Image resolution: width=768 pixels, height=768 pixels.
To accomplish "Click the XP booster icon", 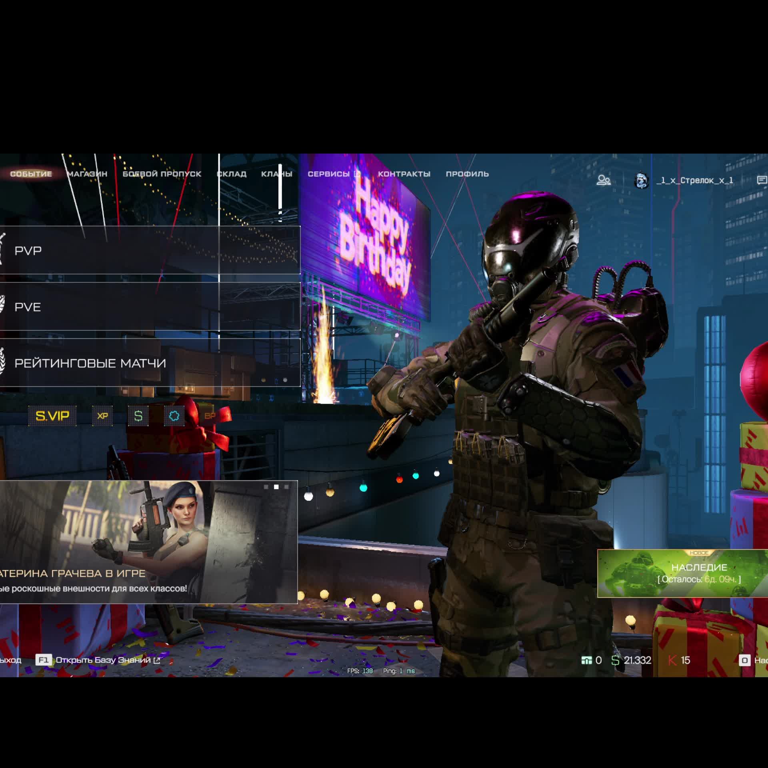I will [x=102, y=416].
